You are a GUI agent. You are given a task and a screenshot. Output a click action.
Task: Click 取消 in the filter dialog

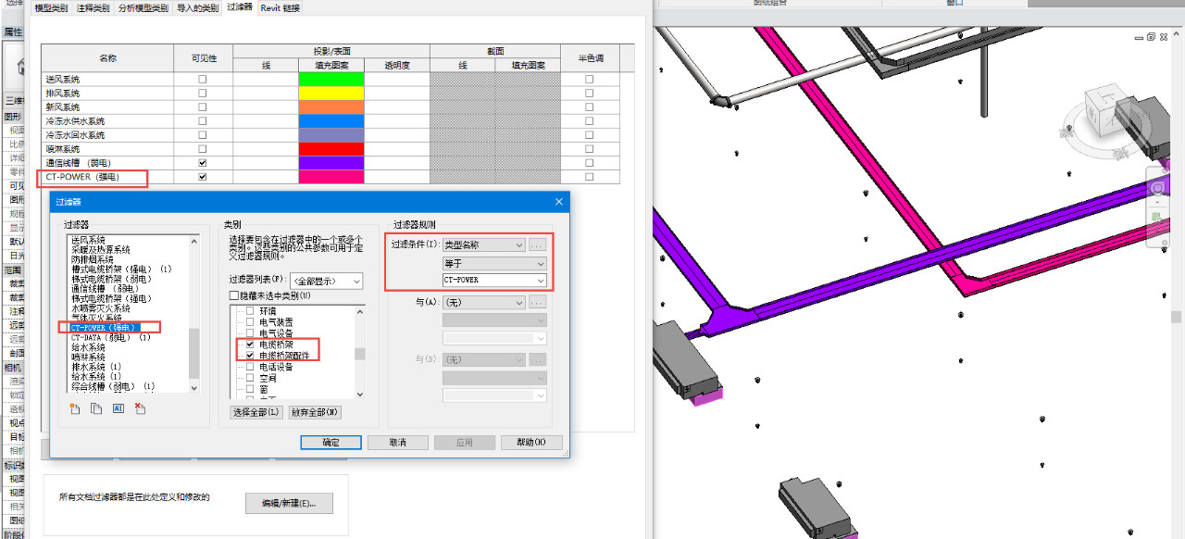(398, 443)
